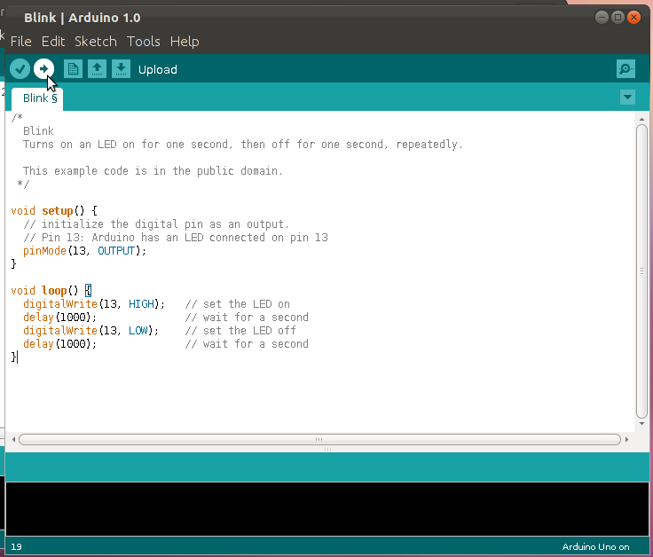Click the divider handle above the status area
Viewport: 653px width, 557px height.
coord(327,450)
